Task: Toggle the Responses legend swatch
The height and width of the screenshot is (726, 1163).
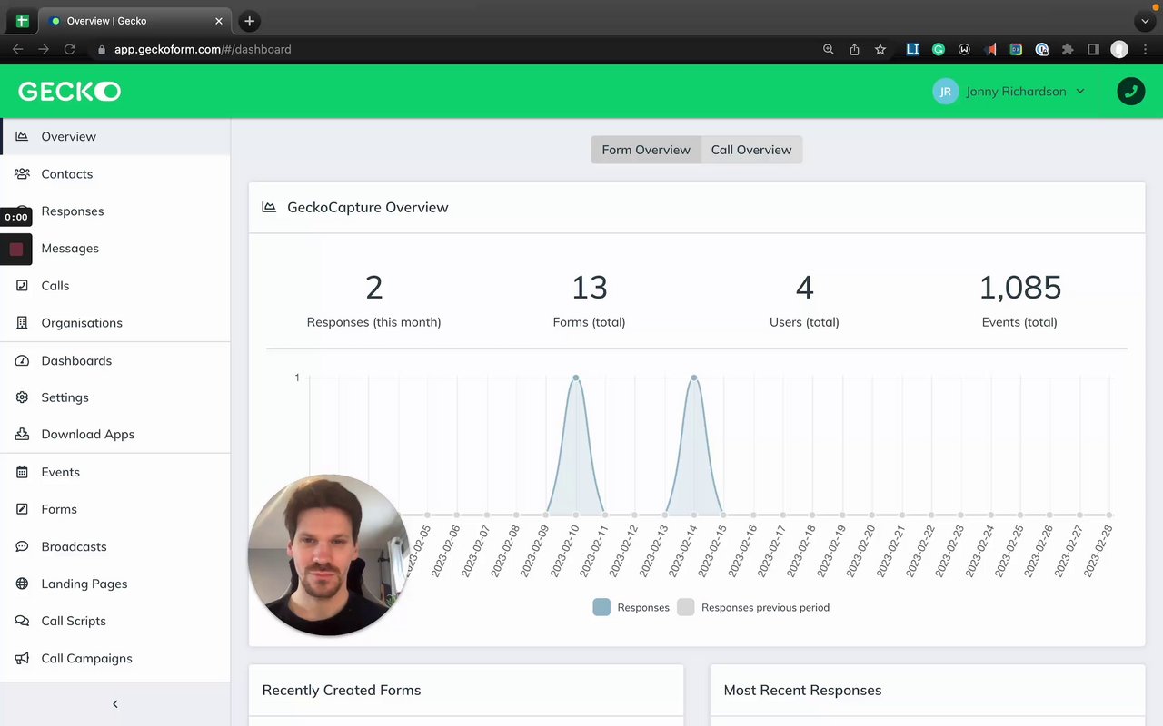Action: [x=601, y=607]
